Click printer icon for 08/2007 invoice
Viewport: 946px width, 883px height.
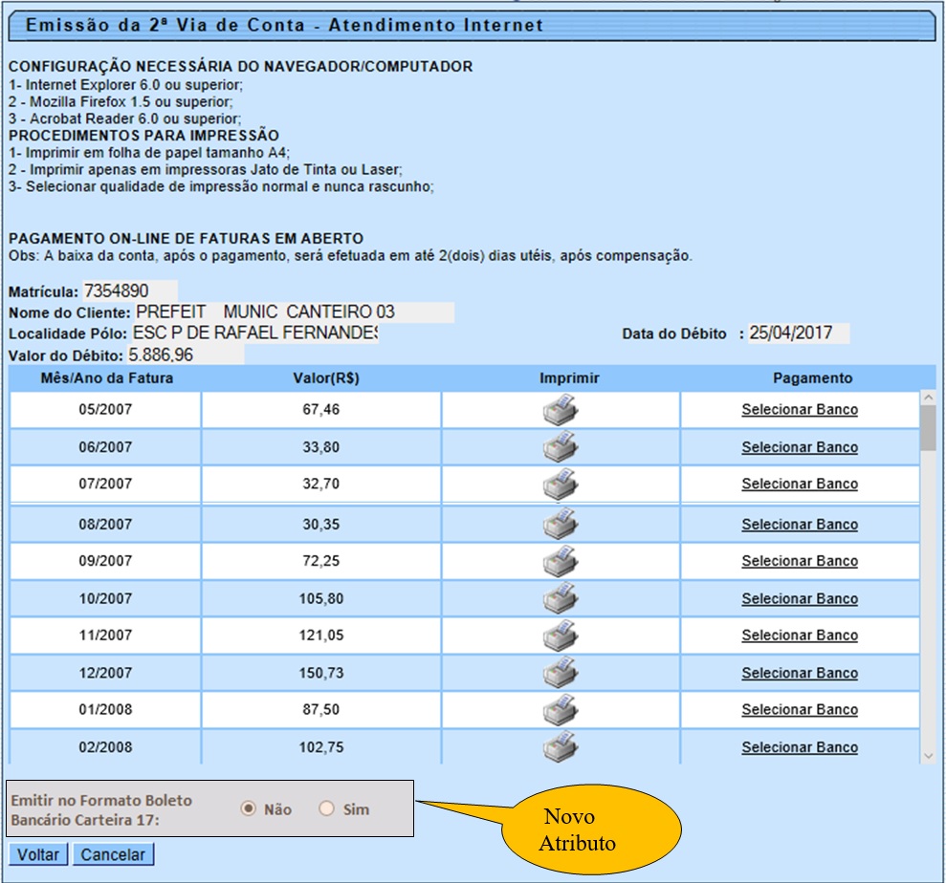coord(561,525)
